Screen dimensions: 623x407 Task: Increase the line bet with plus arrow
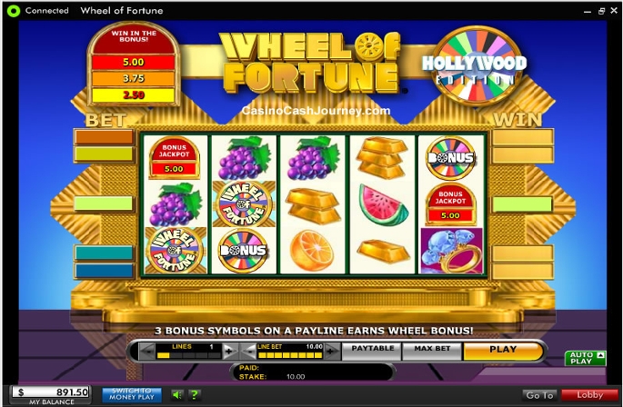click(331, 352)
